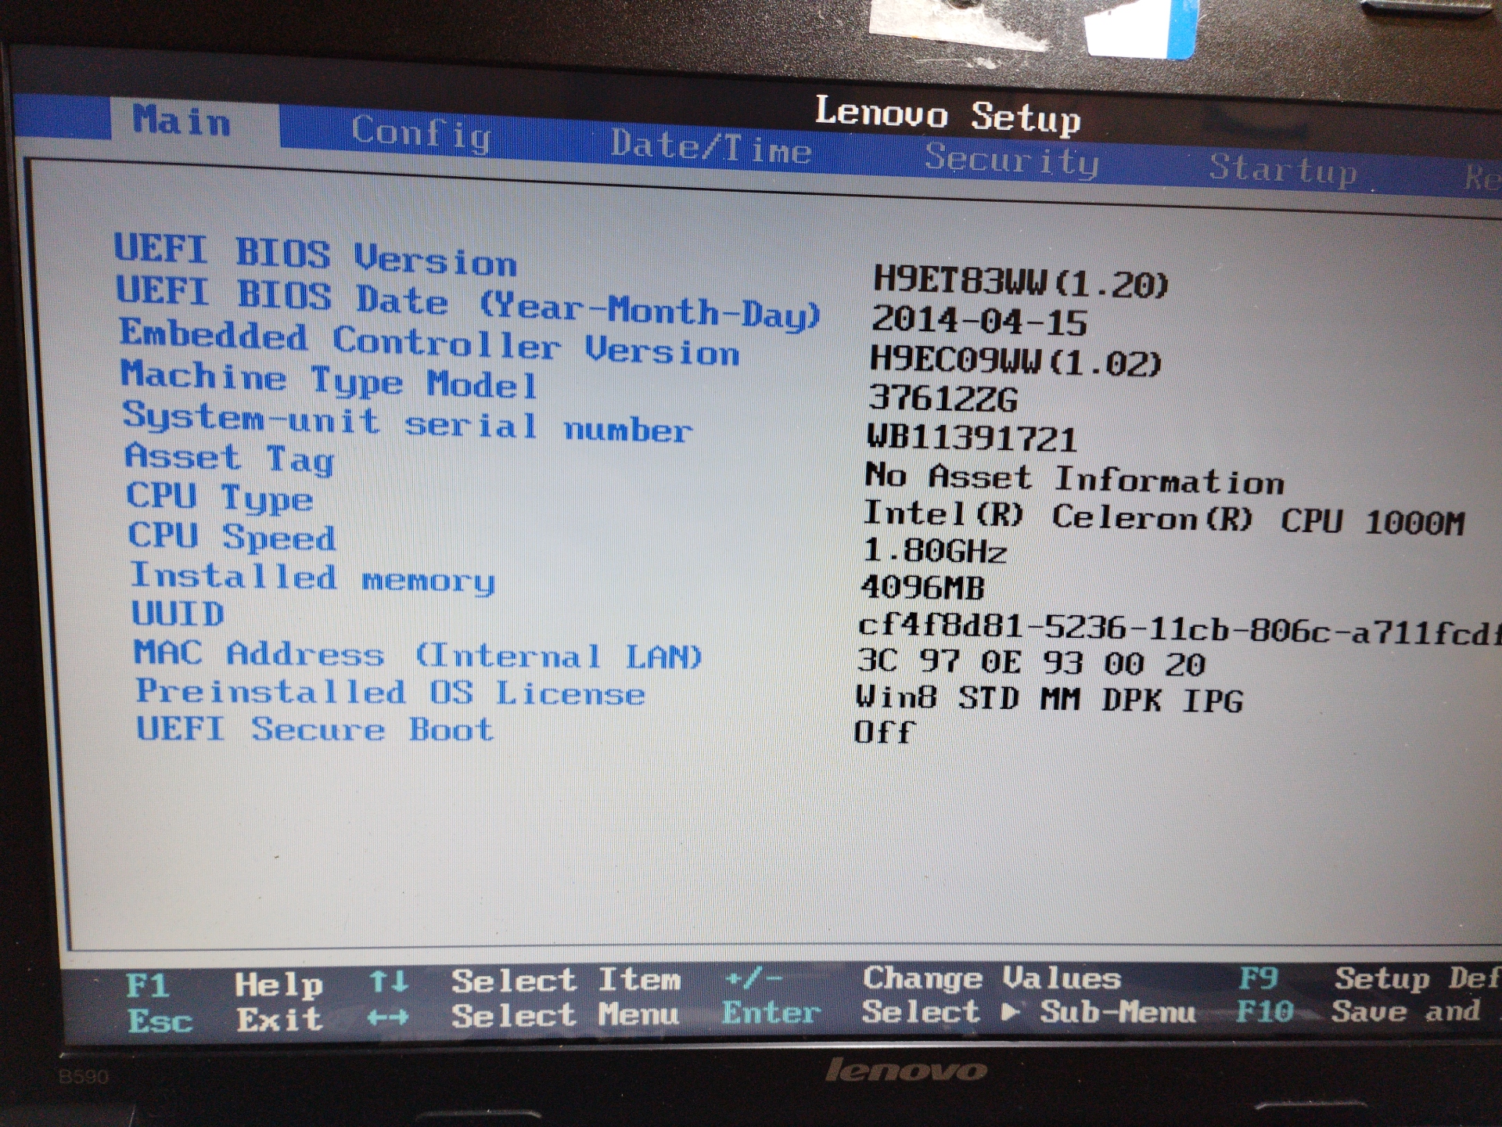
Task: Click the '+/-' key hint
Action: click(753, 978)
